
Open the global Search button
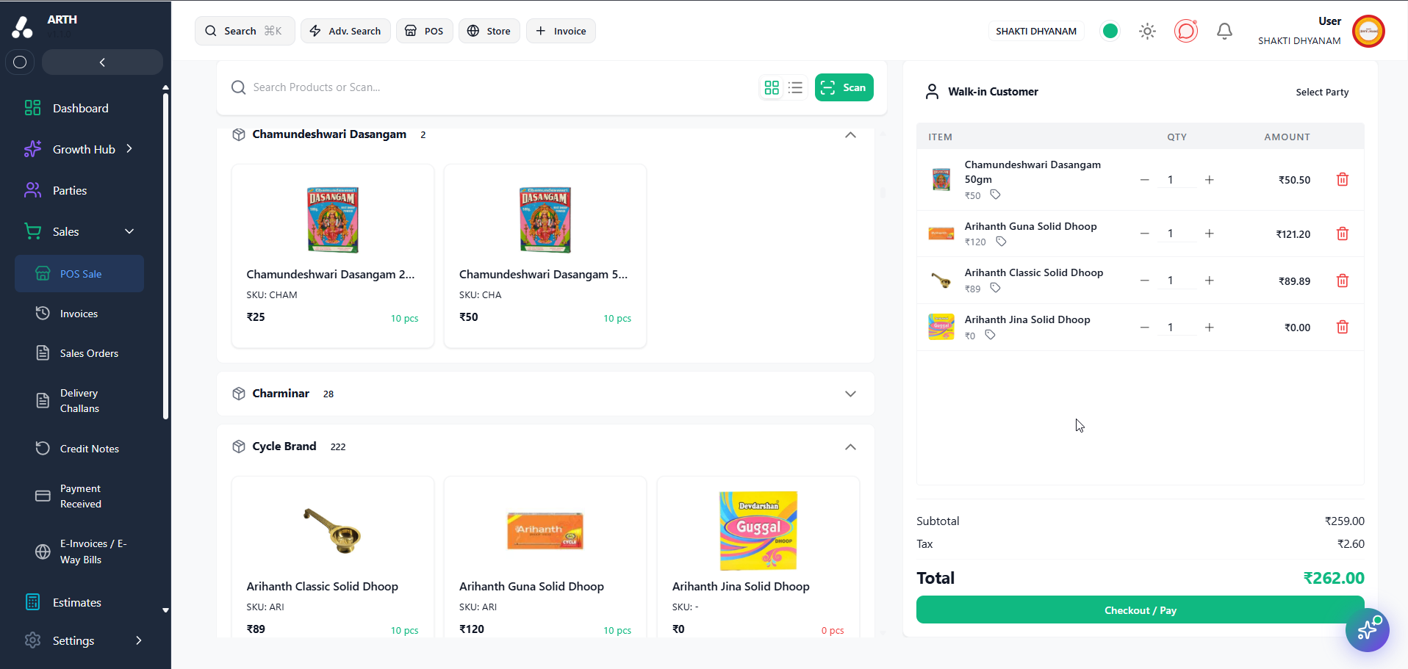pos(245,31)
